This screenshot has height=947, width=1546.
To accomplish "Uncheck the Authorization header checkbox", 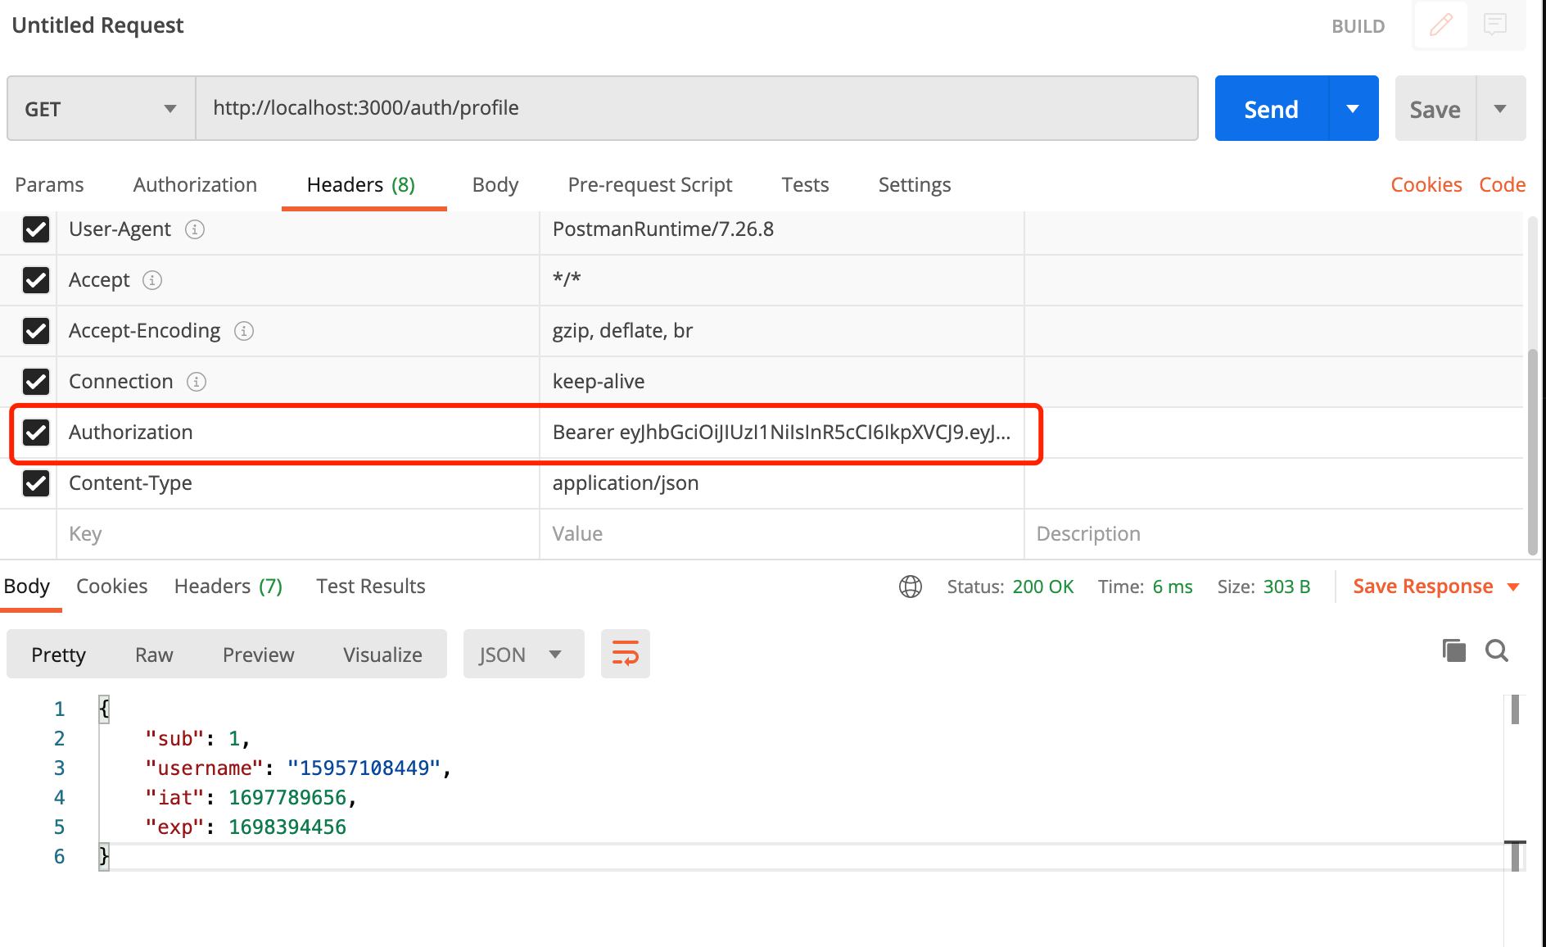I will tap(36, 433).
